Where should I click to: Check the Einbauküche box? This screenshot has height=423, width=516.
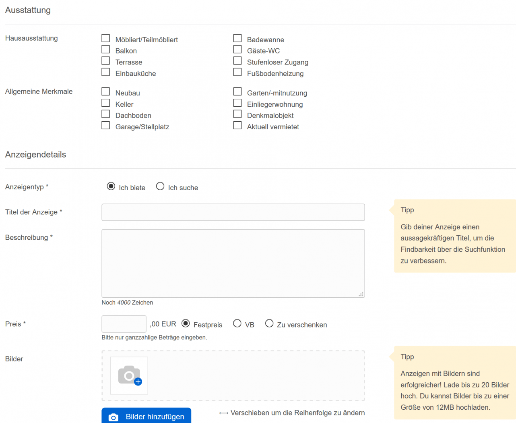coord(106,72)
